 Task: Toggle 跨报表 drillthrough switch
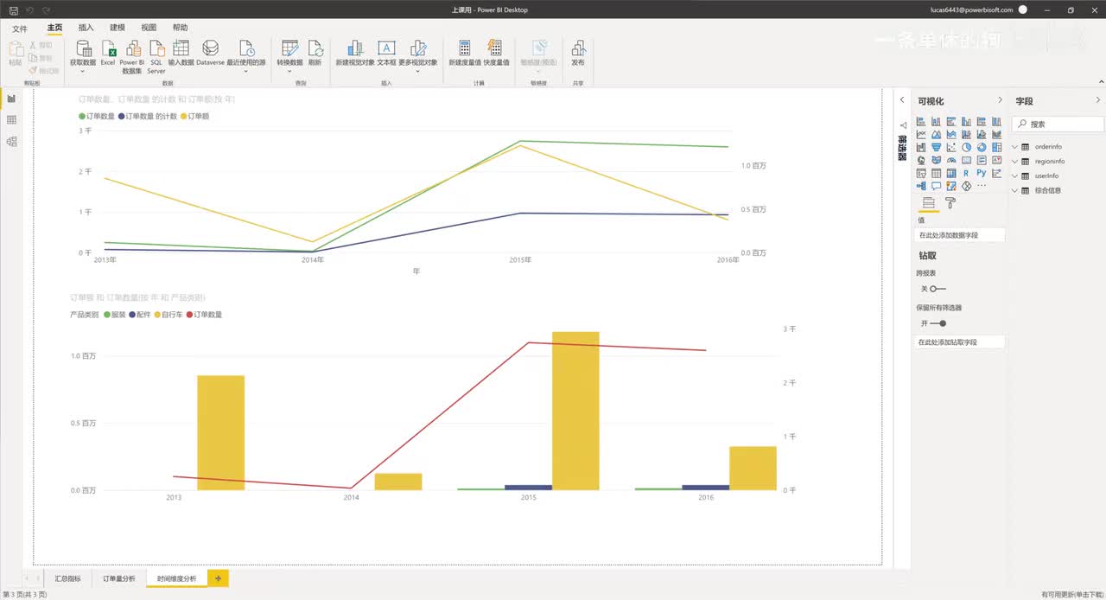[x=938, y=289]
